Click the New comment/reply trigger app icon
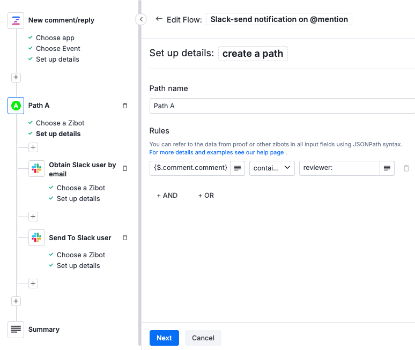The image size is (415, 350). point(16,20)
